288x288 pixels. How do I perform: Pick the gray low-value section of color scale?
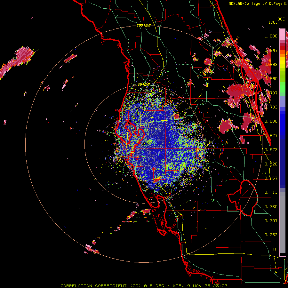(x=283, y=222)
